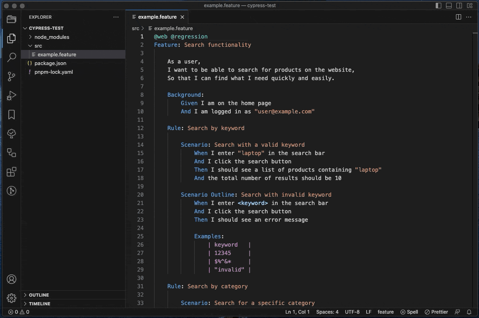Change end of line sequence LF
Image resolution: width=479 pixels, height=318 pixels.
[x=369, y=312]
